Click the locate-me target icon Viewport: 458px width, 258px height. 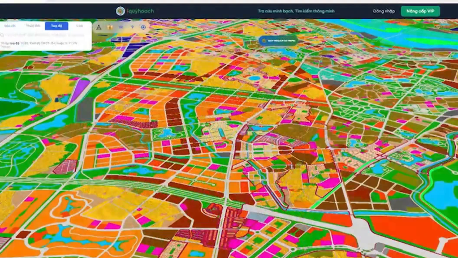(143, 27)
